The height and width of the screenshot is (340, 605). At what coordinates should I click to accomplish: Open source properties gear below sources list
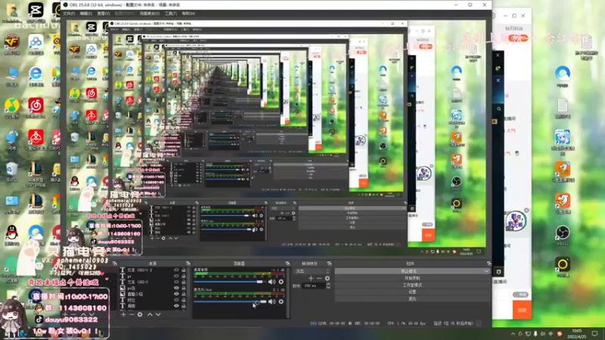coord(140,314)
